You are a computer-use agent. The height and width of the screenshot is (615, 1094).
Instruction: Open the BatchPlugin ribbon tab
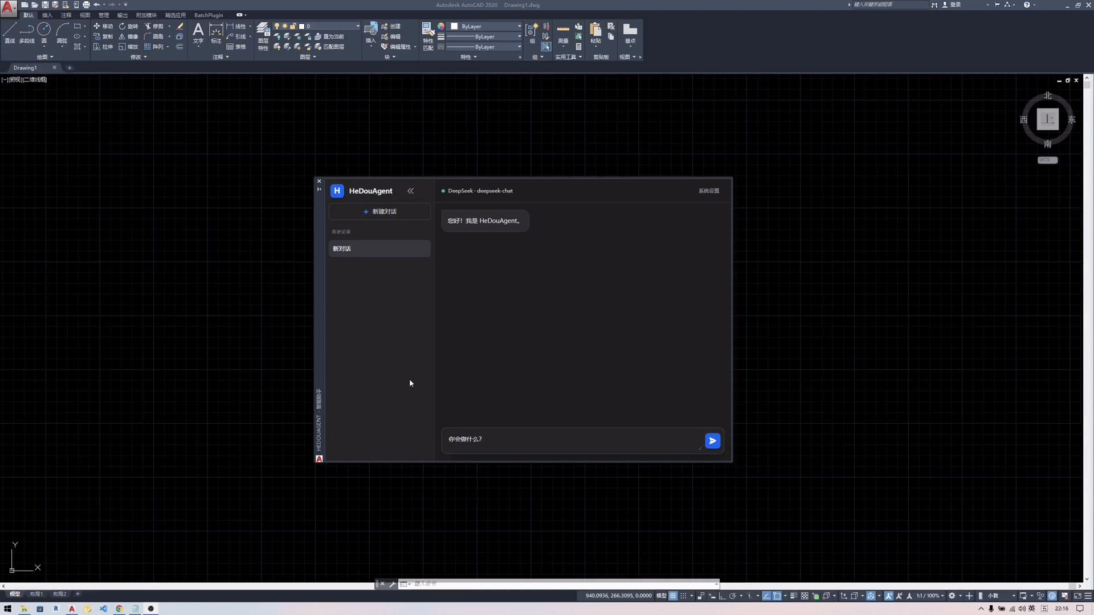click(x=209, y=15)
